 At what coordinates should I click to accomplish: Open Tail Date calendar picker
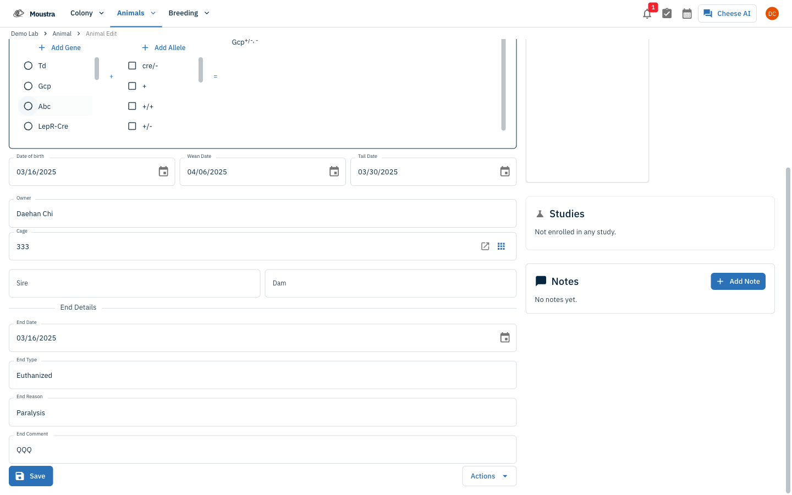(505, 172)
